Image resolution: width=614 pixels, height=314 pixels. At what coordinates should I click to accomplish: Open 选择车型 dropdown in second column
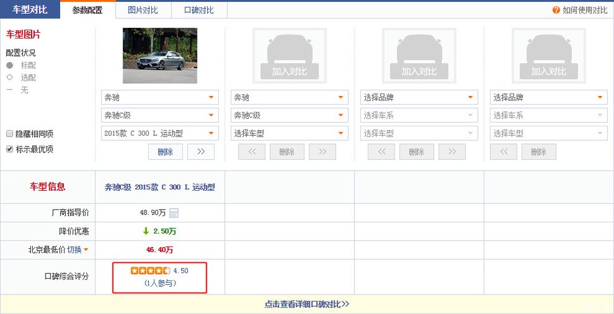(x=289, y=133)
